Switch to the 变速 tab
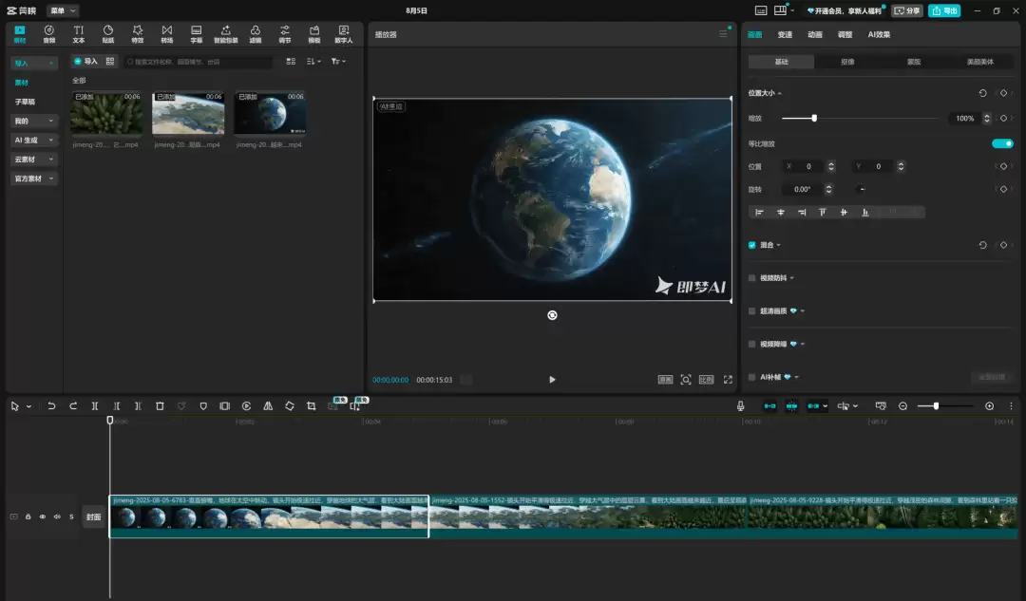This screenshot has width=1026, height=601. click(785, 35)
